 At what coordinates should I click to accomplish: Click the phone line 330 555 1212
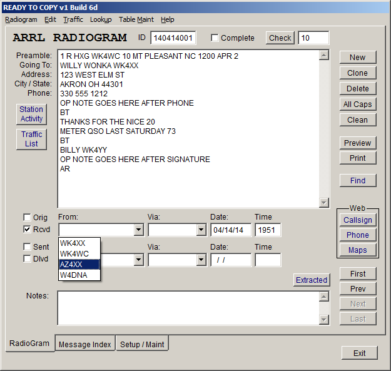tap(84, 94)
